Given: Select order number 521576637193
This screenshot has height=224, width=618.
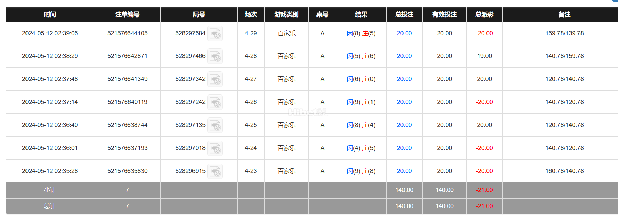Looking at the screenshot, I should click(127, 148).
